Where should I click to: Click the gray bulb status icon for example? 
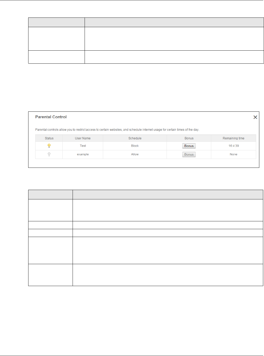[x=49, y=155]
